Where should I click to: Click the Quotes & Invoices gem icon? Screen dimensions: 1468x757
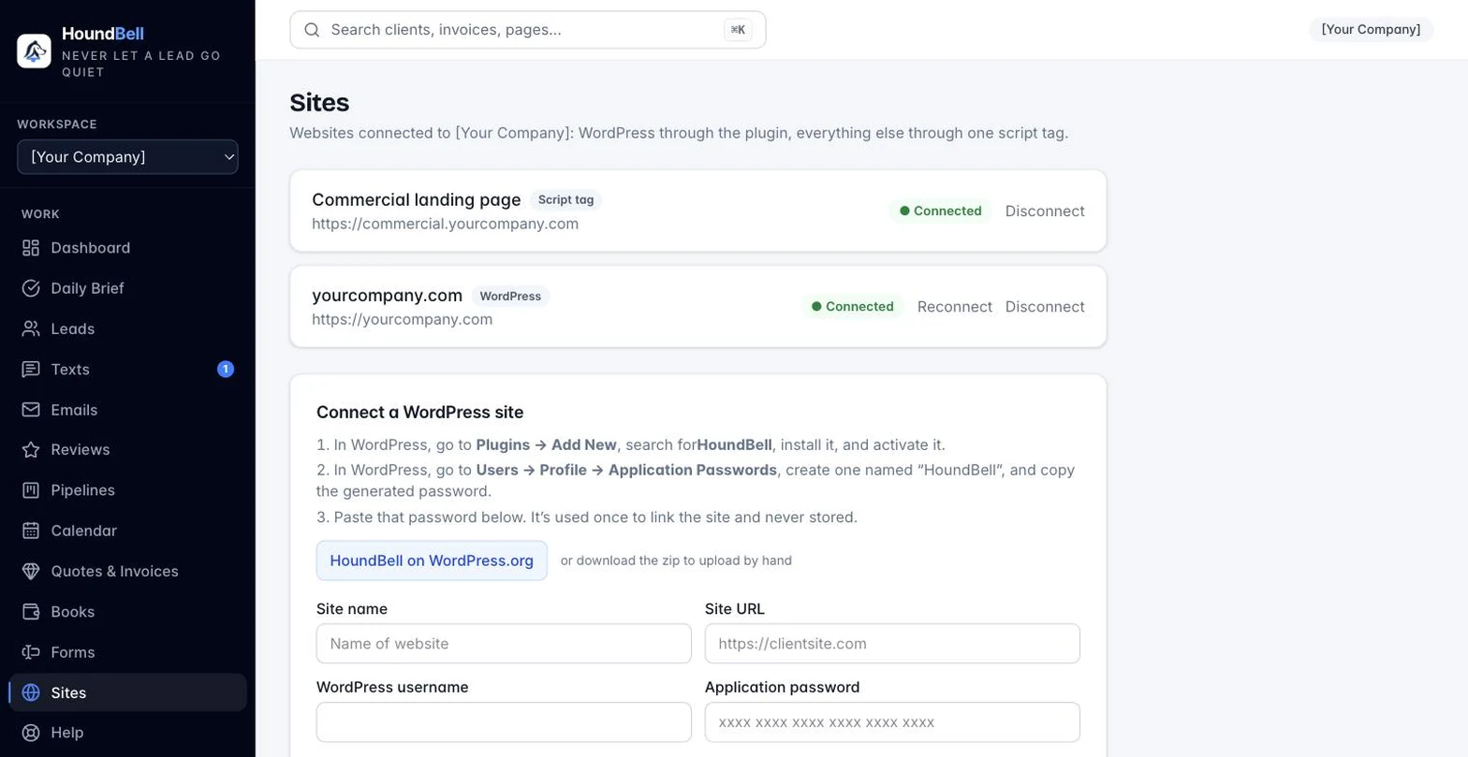(31, 571)
